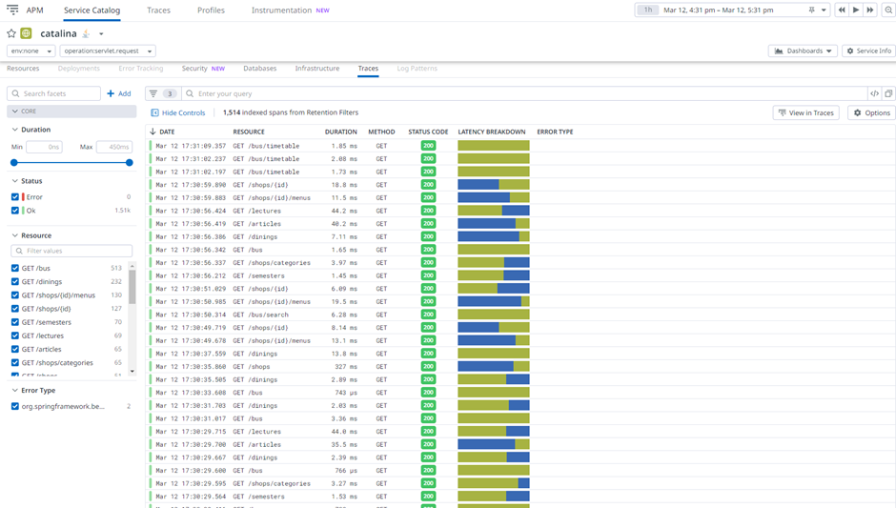Click Hide Controls
896x508 pixels.
pos(177,112)
